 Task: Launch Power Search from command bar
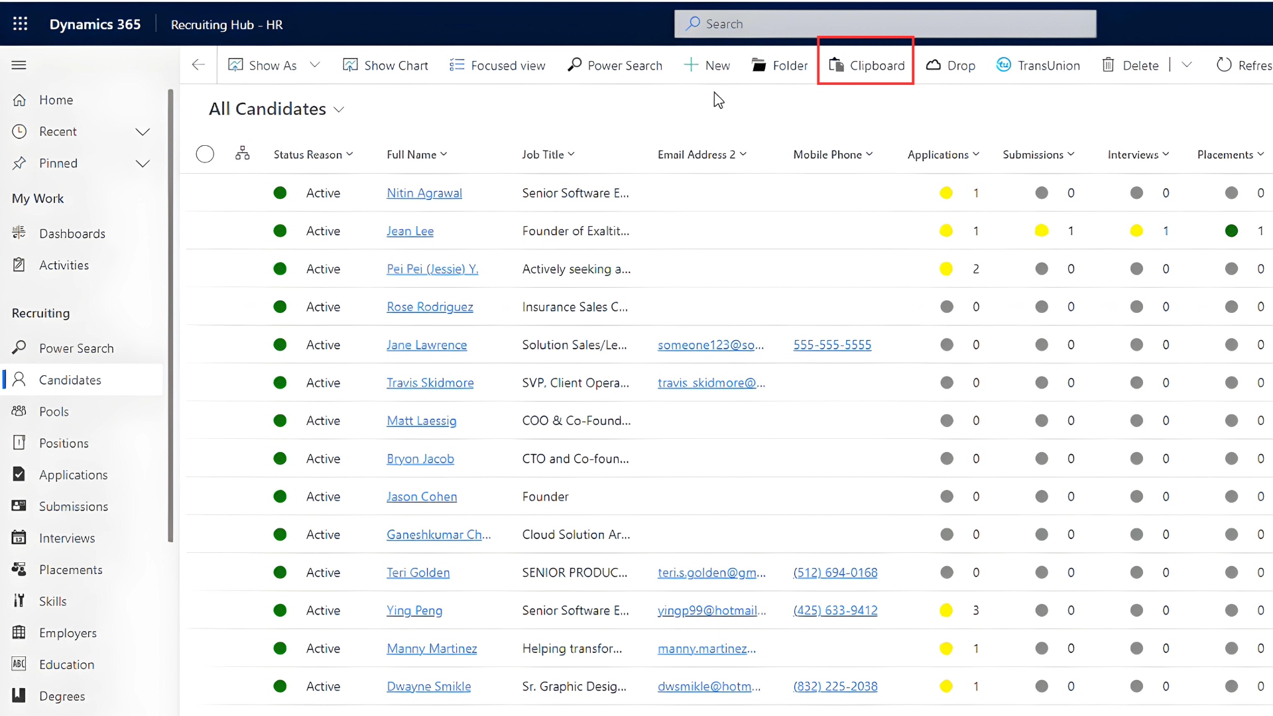pyautogui.click(x=615, y=65)
